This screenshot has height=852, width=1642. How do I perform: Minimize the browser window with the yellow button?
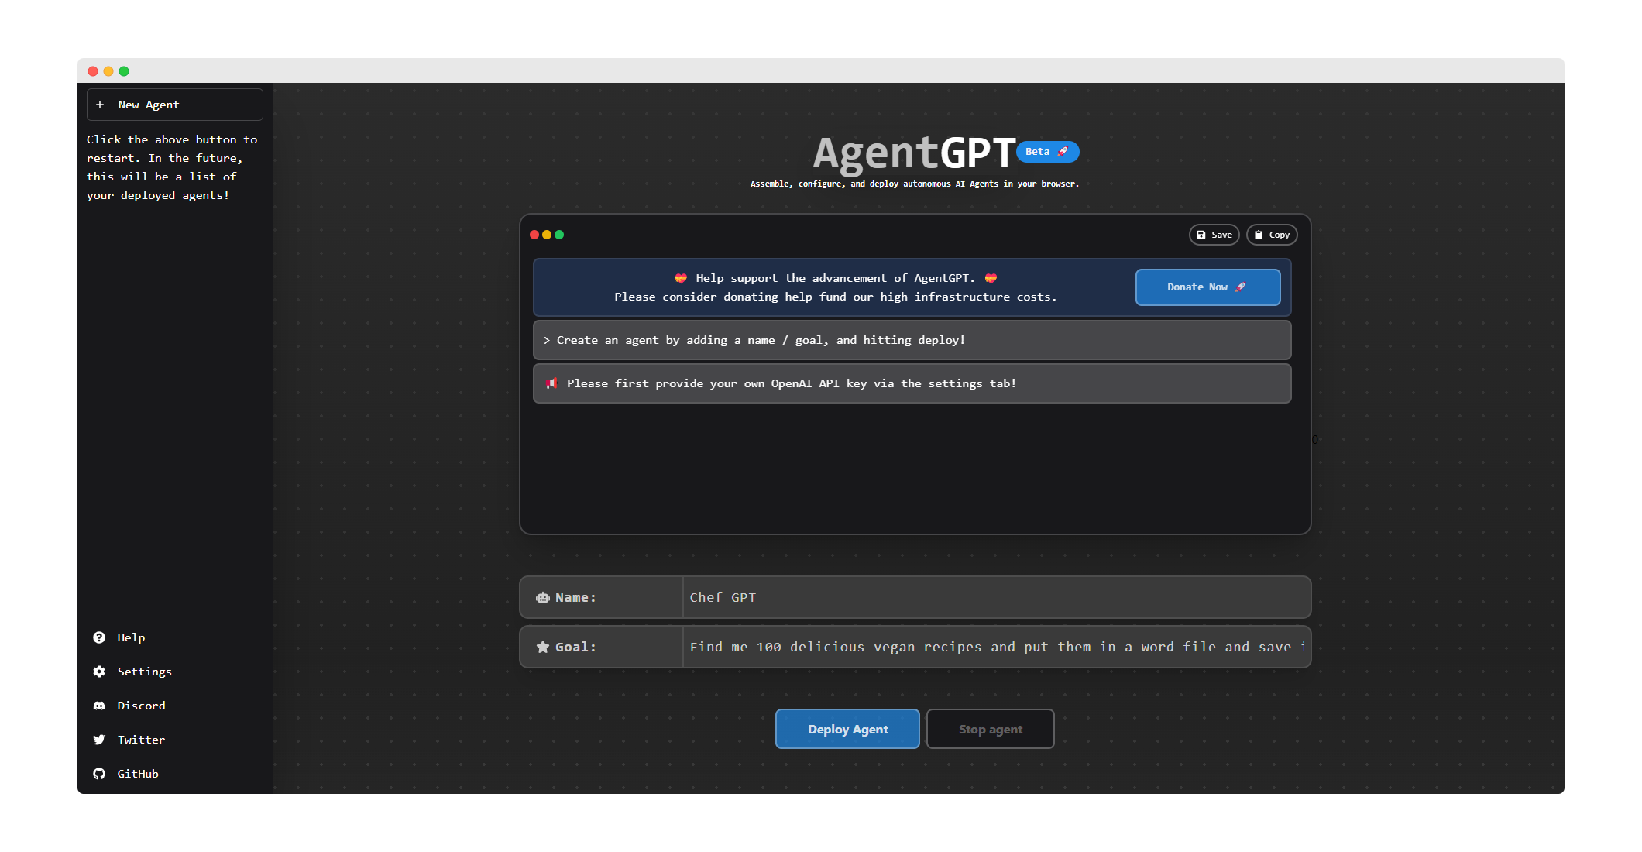pos(108,71)
